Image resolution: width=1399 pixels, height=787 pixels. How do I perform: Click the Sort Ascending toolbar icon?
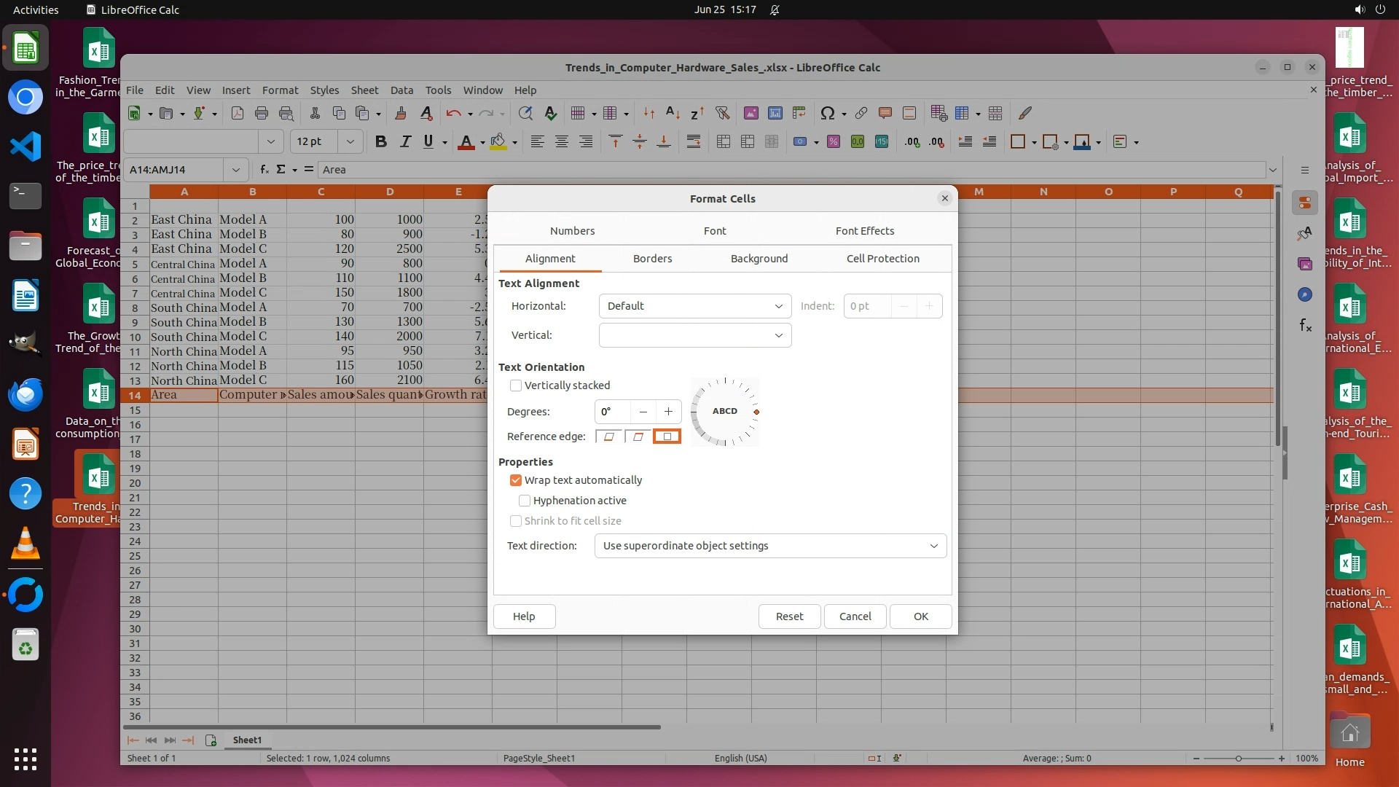click(673, 113)
